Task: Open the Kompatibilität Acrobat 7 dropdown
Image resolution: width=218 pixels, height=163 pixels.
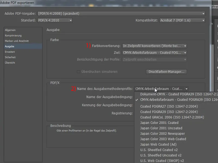Action: coord(182,20)
